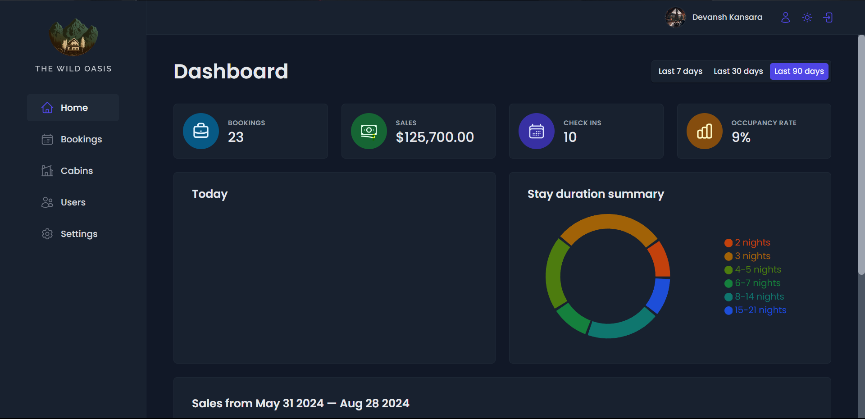865x419 pixels.
Task: Click the vertical page scrollbar
Action: (x=861, y=153)
